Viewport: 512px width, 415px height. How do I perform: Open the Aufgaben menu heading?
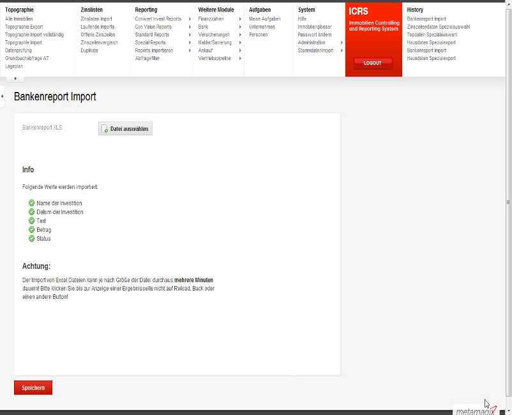coord(260,10)
